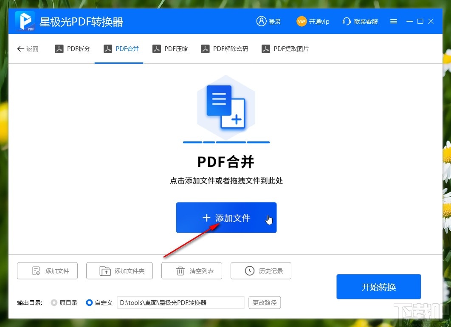
Task: Switch to the PDF拆分 tab
Action: [73, 49]
